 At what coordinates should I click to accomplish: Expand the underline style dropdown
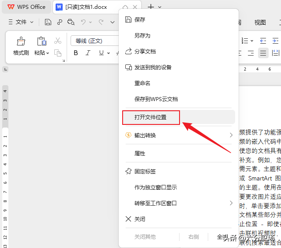[109, 53]
